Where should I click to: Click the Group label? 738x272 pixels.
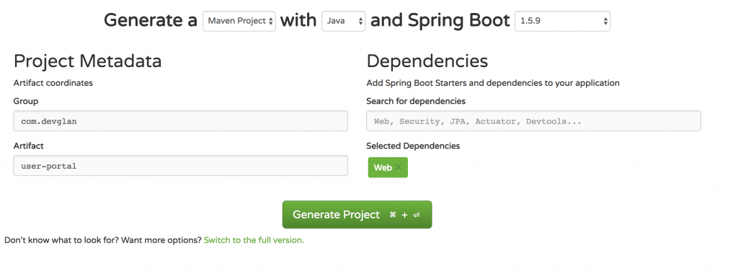coord(26,101)
